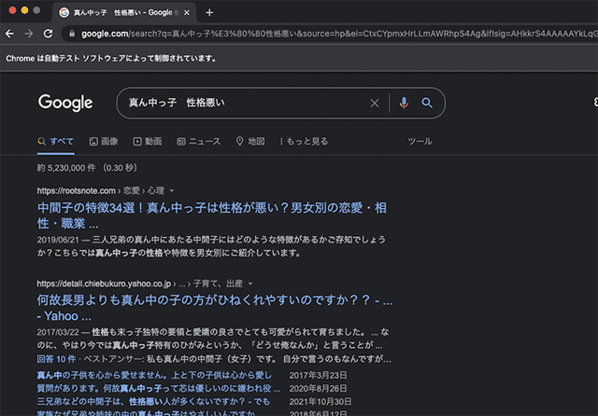The image size is (598, 416).
Task: Click the padlock site info icon
Action: [72, 34]
